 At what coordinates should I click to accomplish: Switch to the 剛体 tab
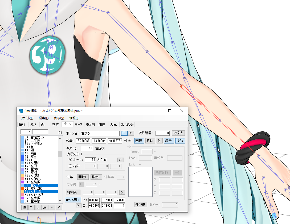pyautogui.click(x=102, y=125)
